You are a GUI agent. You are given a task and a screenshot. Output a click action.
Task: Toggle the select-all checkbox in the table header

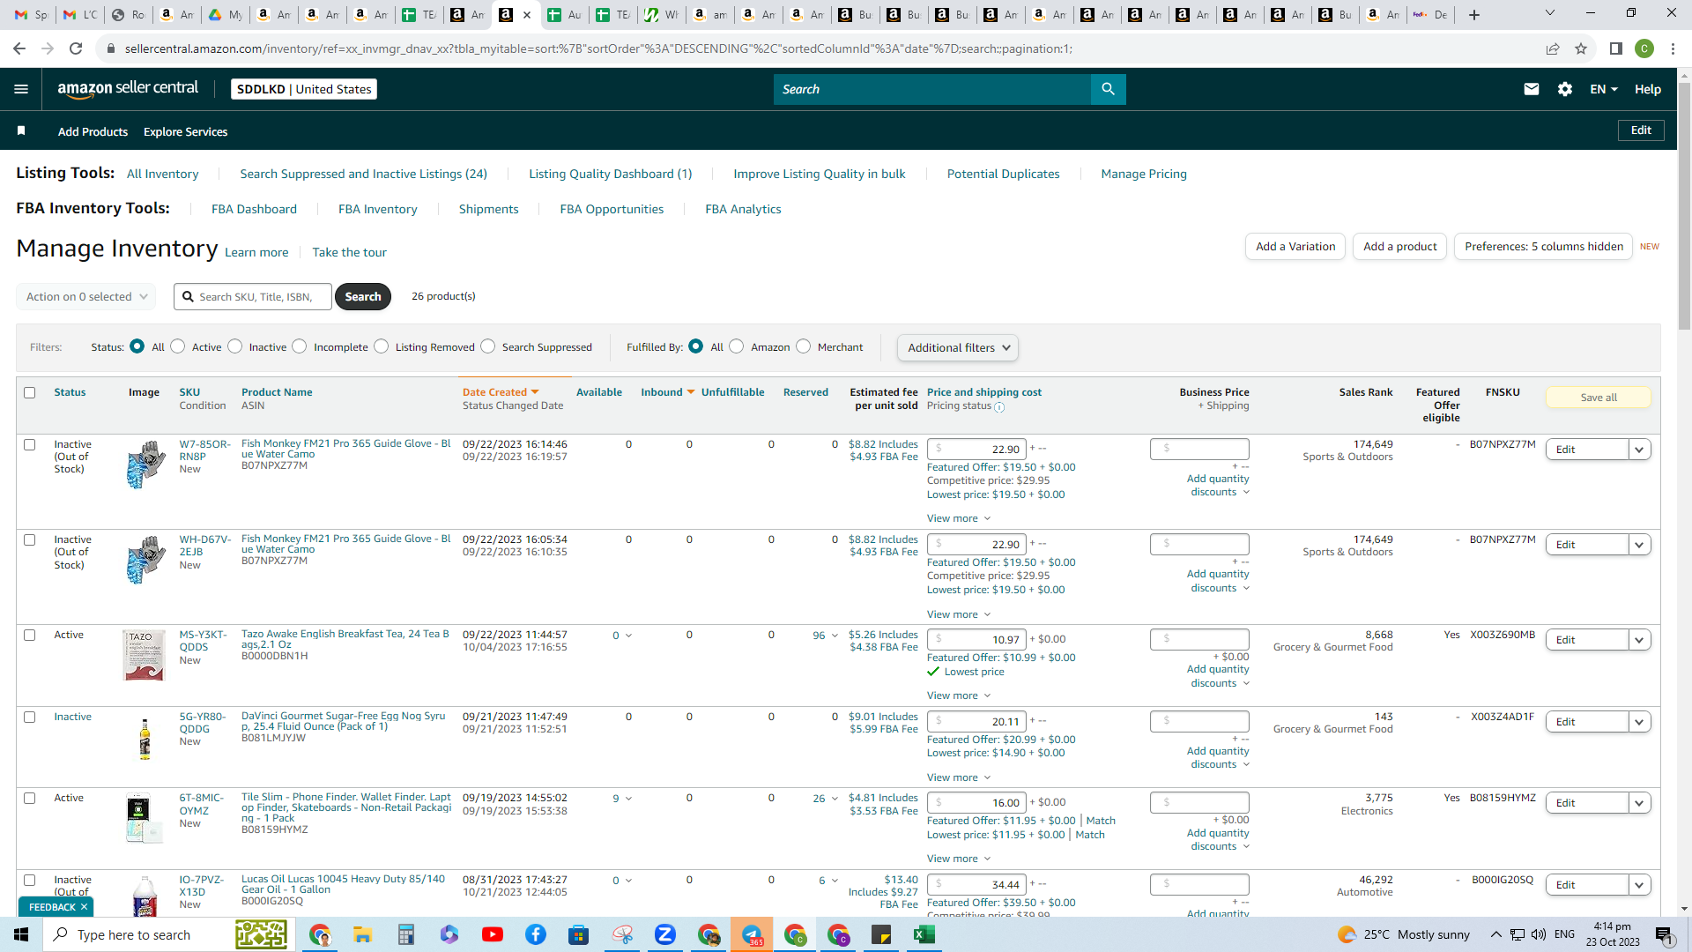(30, 392)
